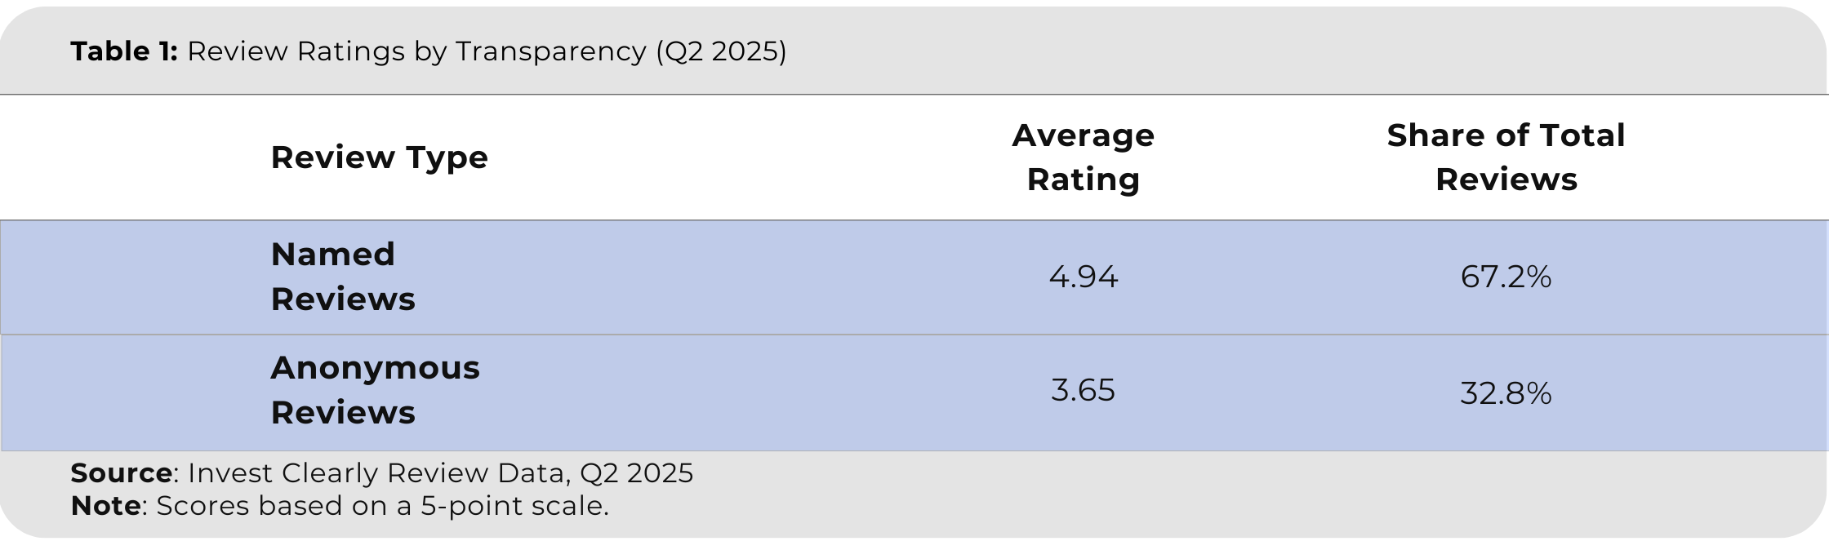Image resolution: width=1829 pixels, height=541 pixels.
Task: Select the "Average Rating" column header
Action: tap(1083, 157)
